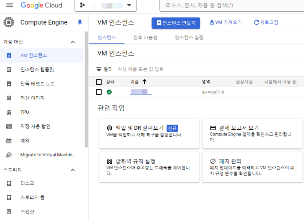Click the 새로고침 refresh button
This screenshot has width=304, height=221.
266,22
